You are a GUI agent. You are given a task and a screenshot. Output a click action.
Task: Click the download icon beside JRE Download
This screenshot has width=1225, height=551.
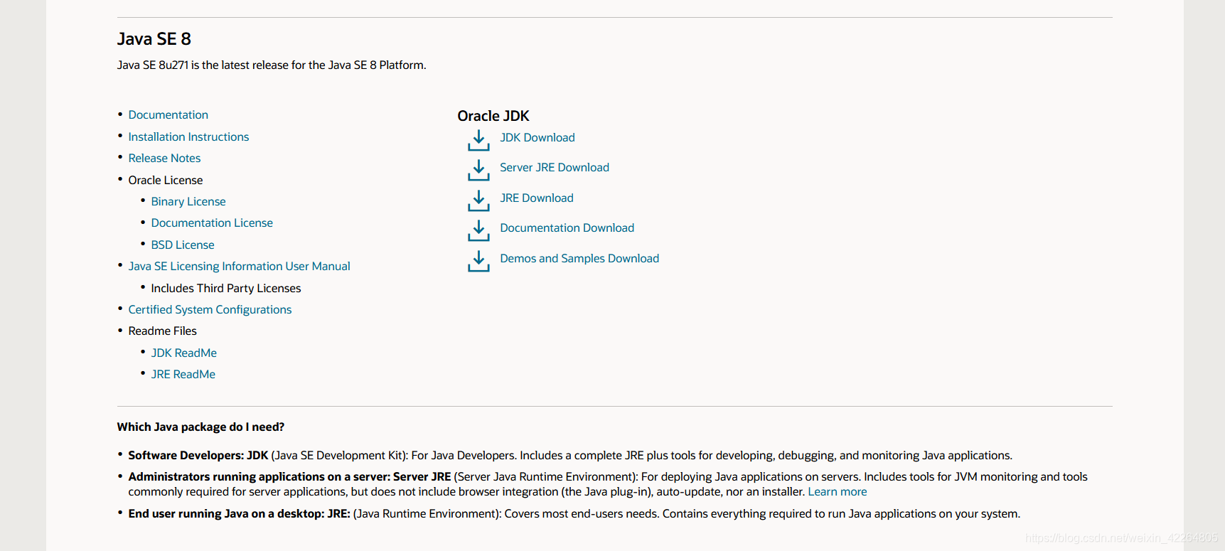click(478, 200)
